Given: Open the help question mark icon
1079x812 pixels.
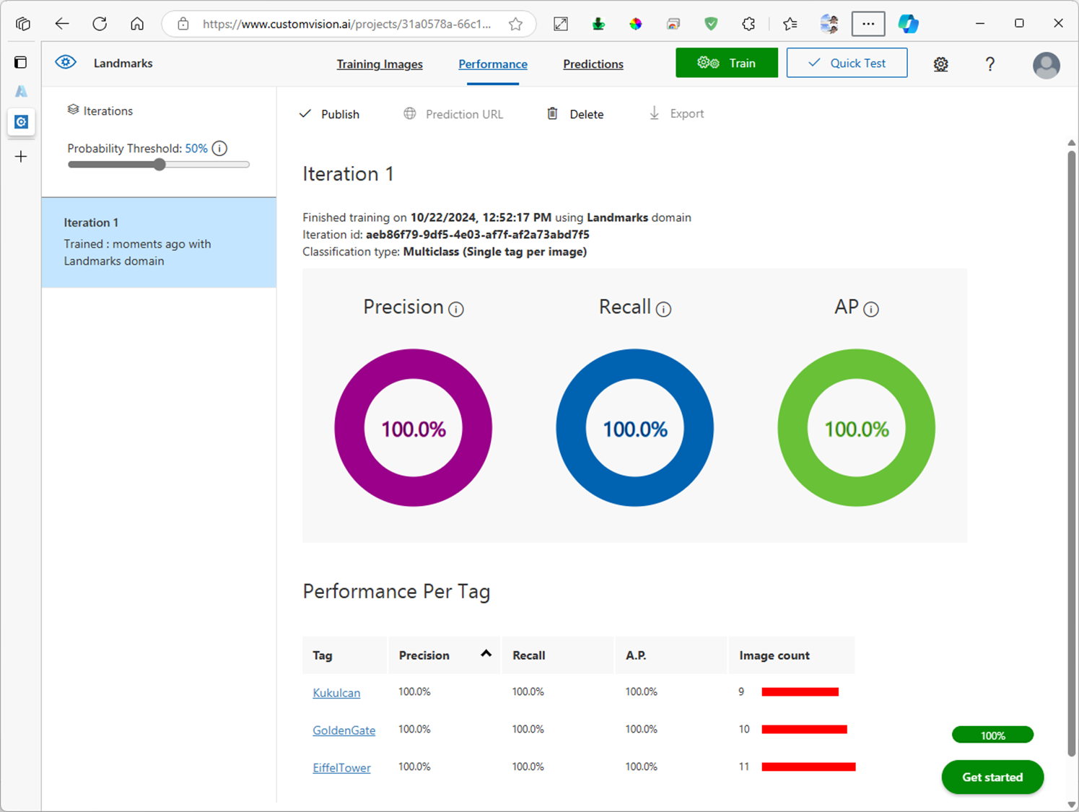Looking at the screenshot, I should 990,64.
